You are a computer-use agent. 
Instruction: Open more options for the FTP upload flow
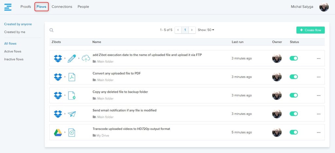tap(318, 59)
